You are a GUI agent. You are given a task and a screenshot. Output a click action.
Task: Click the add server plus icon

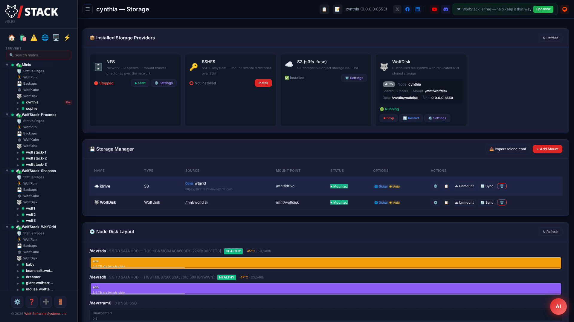point(46,302)
